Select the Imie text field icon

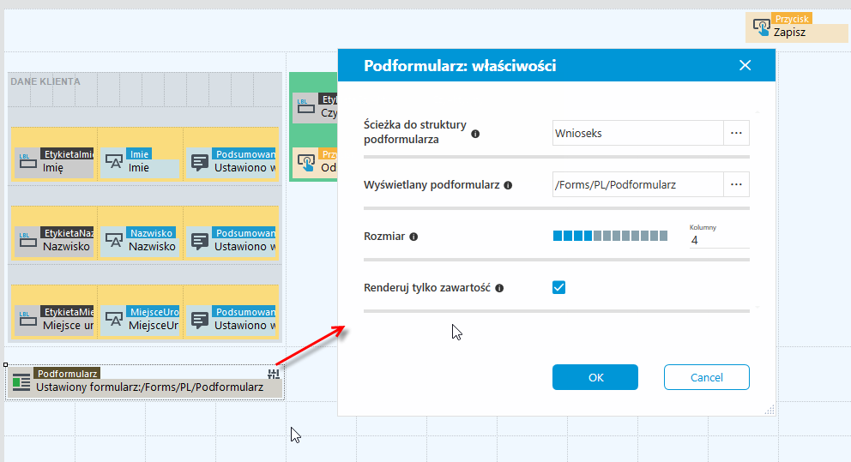[114, 162]
